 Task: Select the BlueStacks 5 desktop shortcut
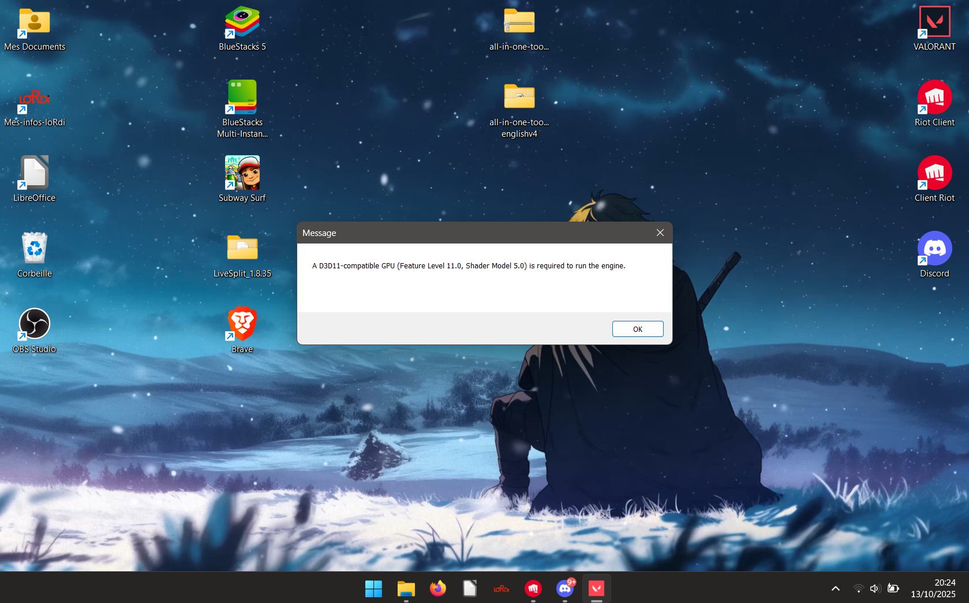[x=242, y=29]
